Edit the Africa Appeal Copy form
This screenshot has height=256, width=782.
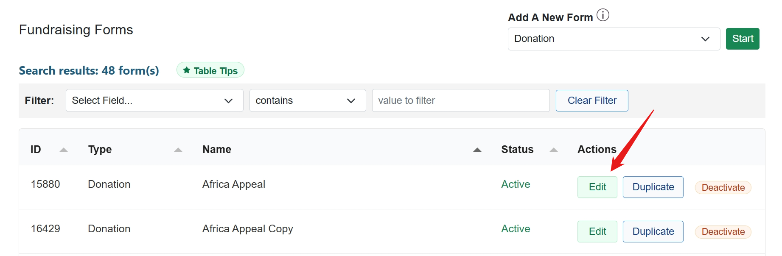point(597,231)
